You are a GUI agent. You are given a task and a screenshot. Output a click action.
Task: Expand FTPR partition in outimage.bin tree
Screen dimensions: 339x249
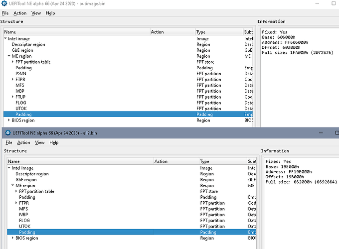point(12,79)
